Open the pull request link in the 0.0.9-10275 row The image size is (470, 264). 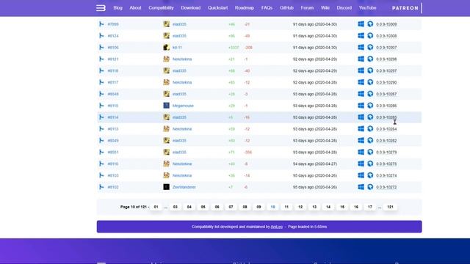click(113, 164)
